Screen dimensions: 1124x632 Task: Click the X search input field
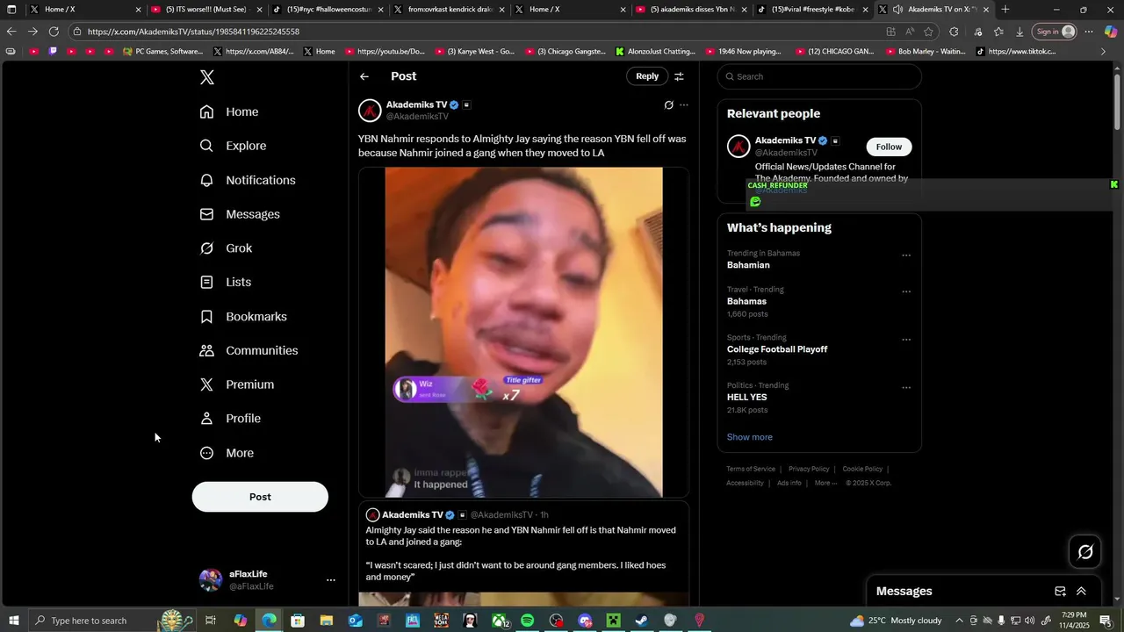[819, 76]
